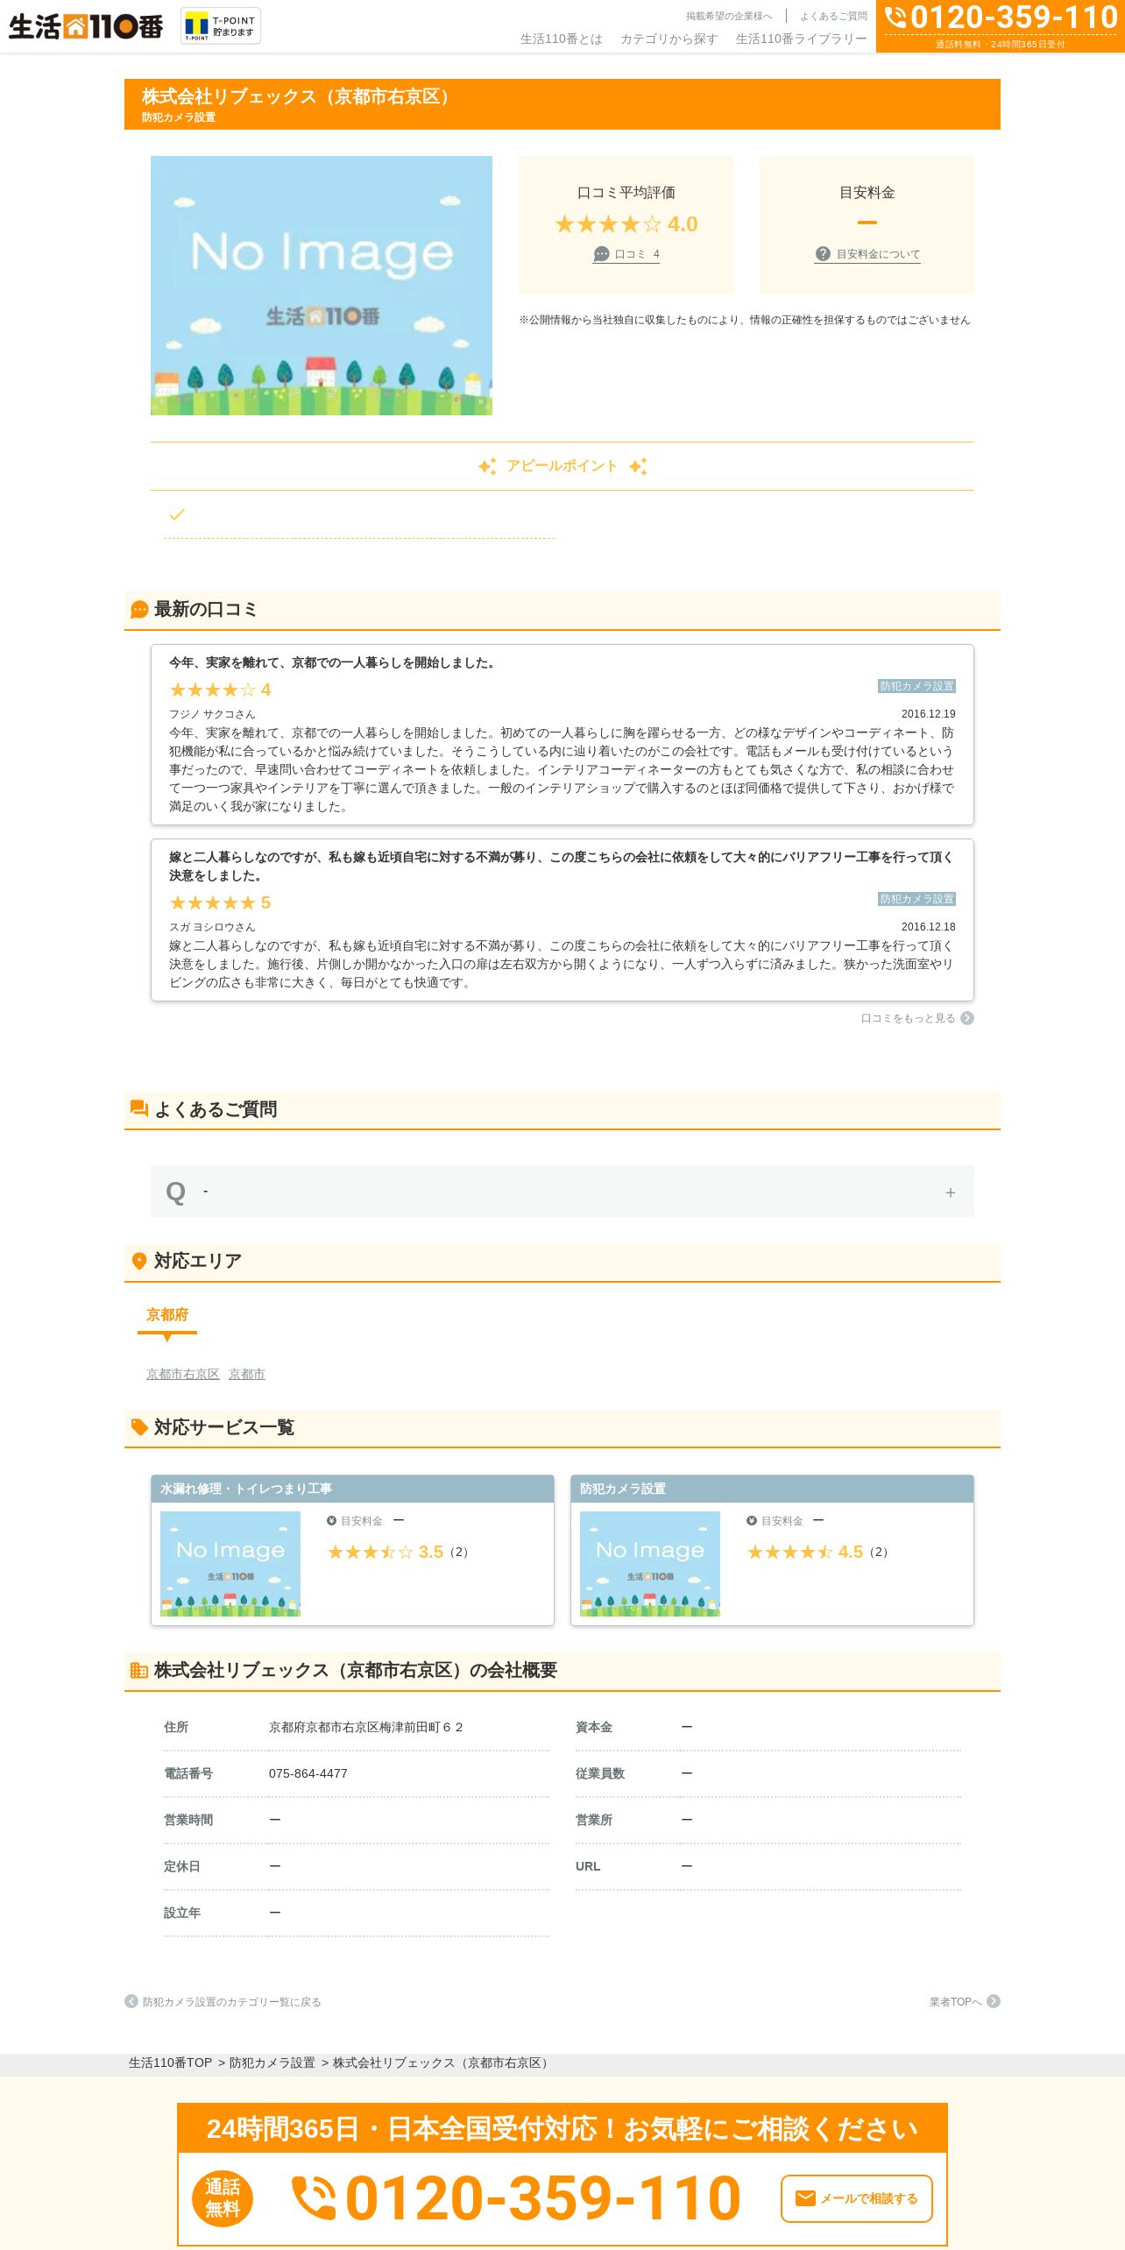This screenshot has height=2250, width=1125.
Task: Click the address 京都府京都市右京区梅津前田町62
Action: 366,1727
